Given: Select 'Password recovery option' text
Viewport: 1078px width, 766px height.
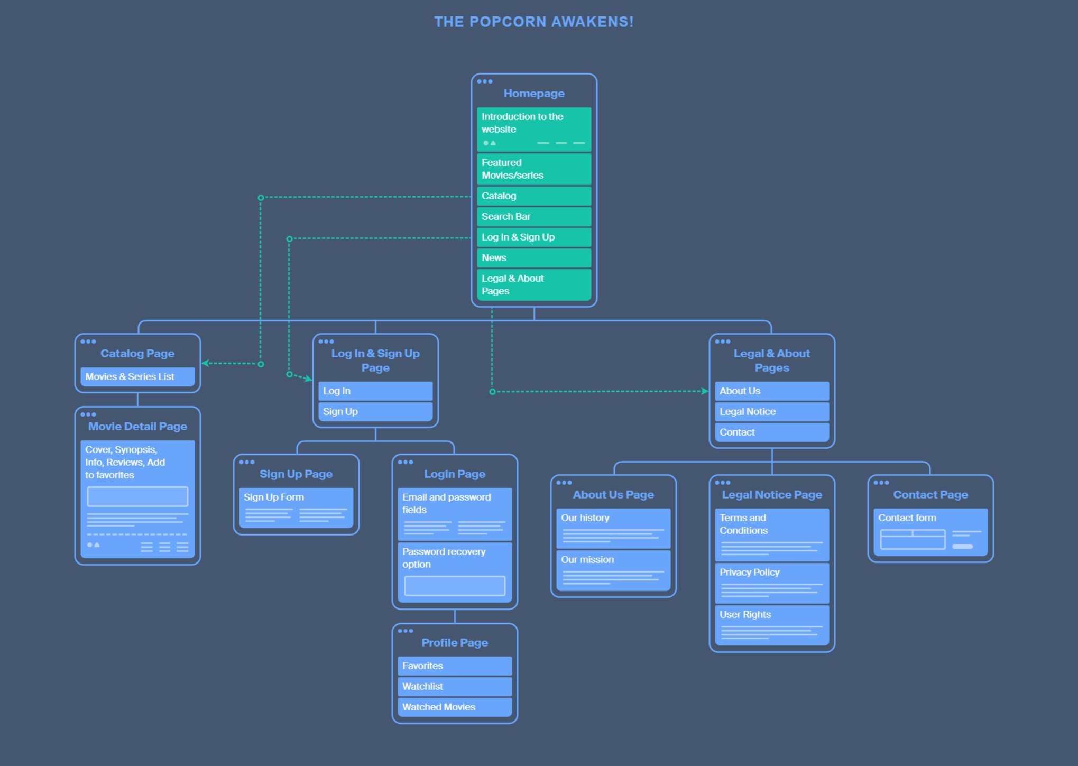Looking at the screenshot, I should [x=444, y=558].
